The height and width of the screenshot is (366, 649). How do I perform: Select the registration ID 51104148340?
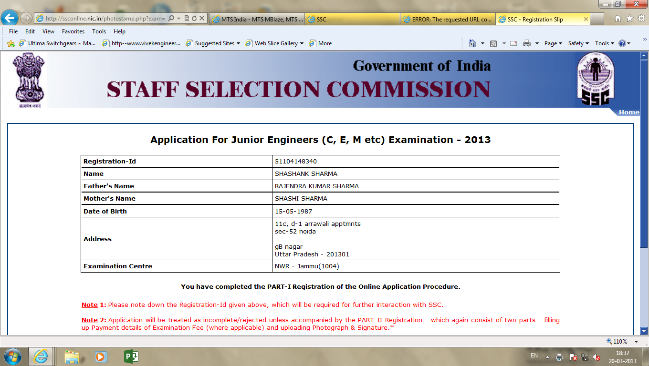click(x=296, y=162)
